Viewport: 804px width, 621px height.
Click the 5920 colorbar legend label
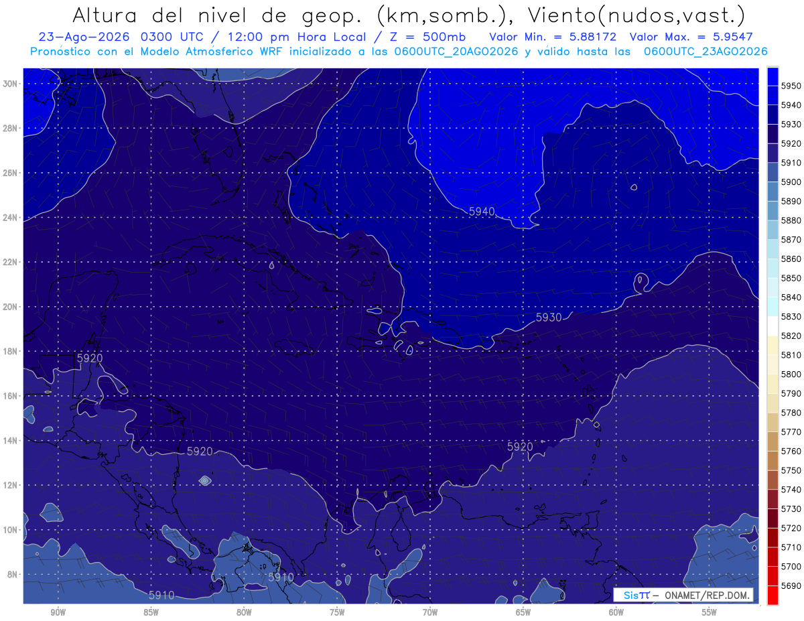pyautogui.click(x=791, y=143)
